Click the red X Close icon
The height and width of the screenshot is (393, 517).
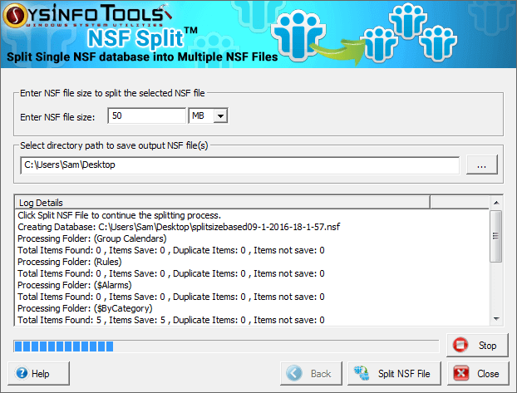(461, 373)
